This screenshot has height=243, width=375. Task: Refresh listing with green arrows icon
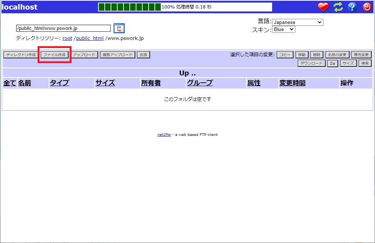click(x=338, y=7)
